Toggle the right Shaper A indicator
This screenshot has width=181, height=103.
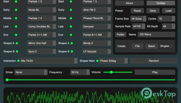coord(72,43)
